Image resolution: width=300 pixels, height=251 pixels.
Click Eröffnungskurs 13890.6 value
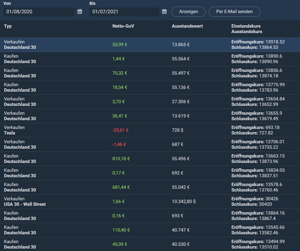(x=274, y=56)
